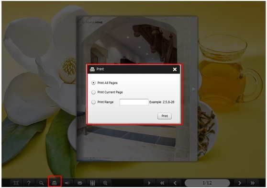Screen dimensions: 267x188
Task: Go to the previous page
Action: (175, 183)
